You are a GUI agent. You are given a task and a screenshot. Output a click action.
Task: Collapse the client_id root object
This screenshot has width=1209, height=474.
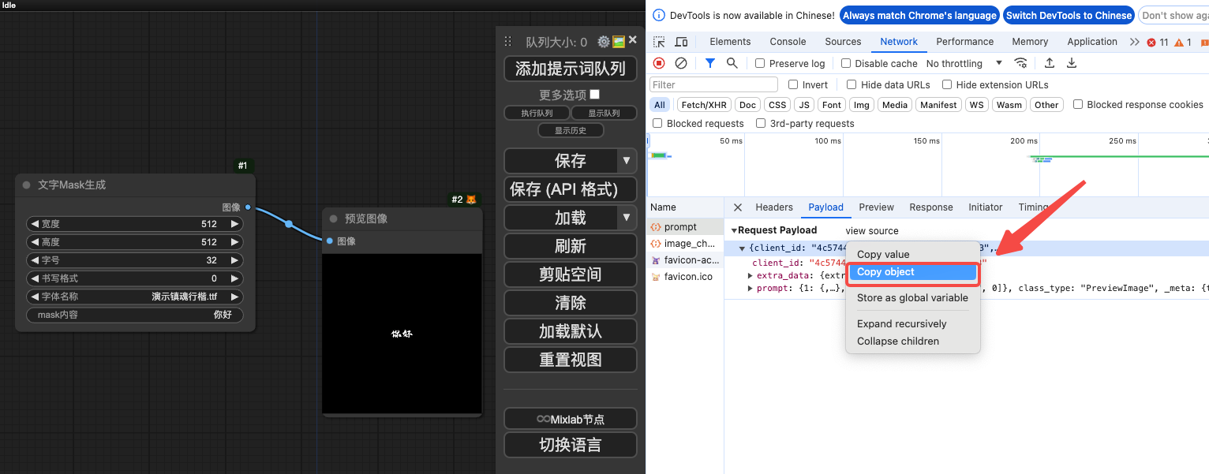[x=742, y=248]
